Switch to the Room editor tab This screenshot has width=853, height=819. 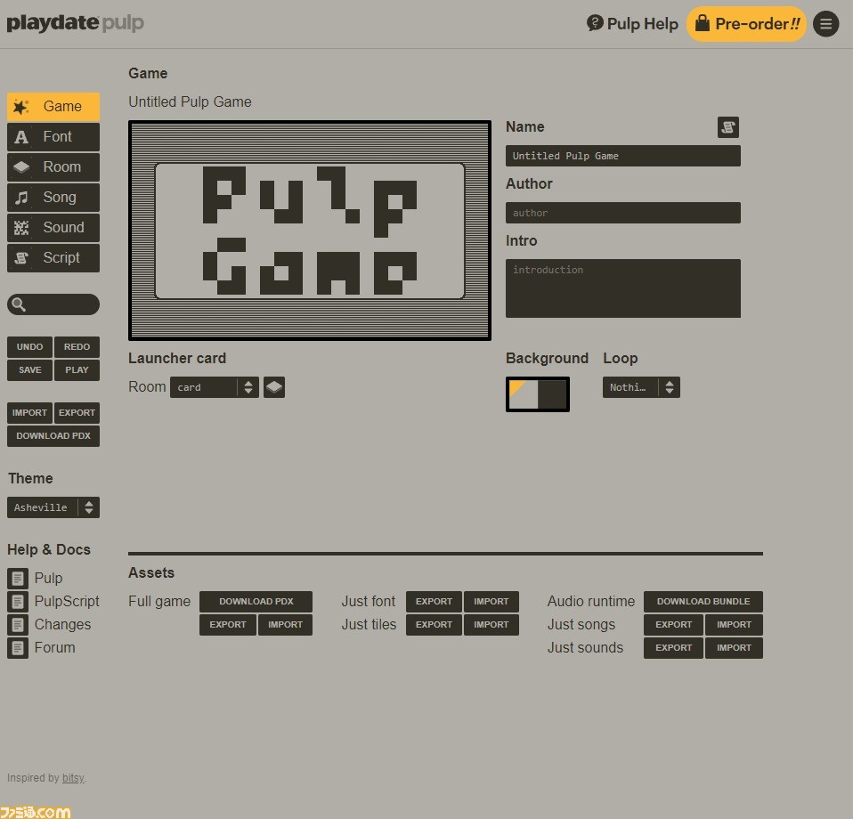point(53,167)
